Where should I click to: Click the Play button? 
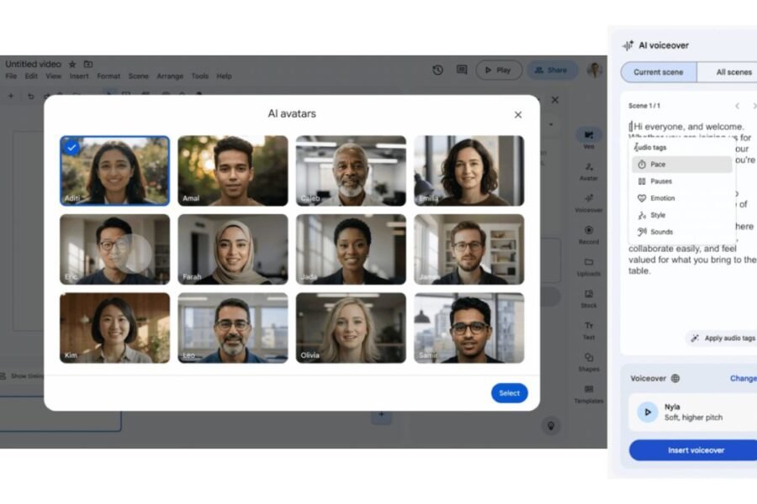pos(499,71)
